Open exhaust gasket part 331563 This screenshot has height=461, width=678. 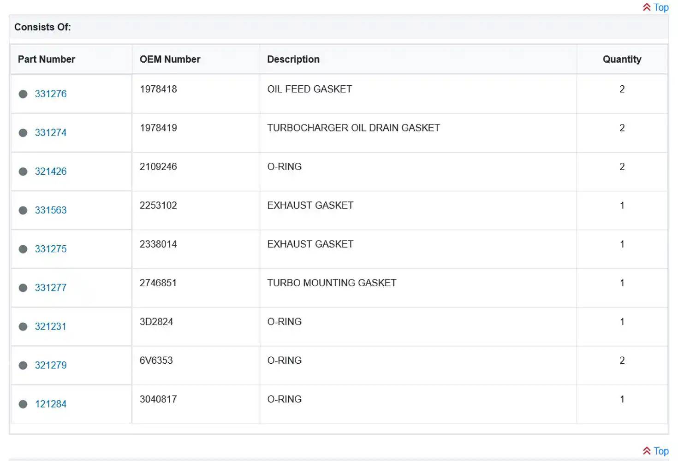[51, 210]
